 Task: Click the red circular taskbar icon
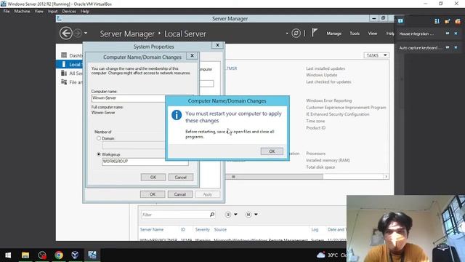click(x=42, y=255)
